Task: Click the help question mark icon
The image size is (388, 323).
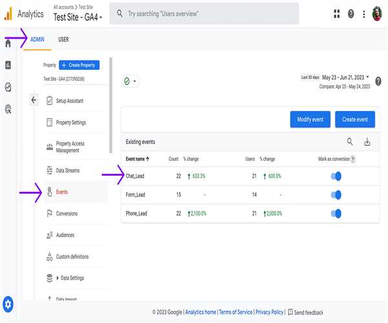Action: (x=351, y=14)
